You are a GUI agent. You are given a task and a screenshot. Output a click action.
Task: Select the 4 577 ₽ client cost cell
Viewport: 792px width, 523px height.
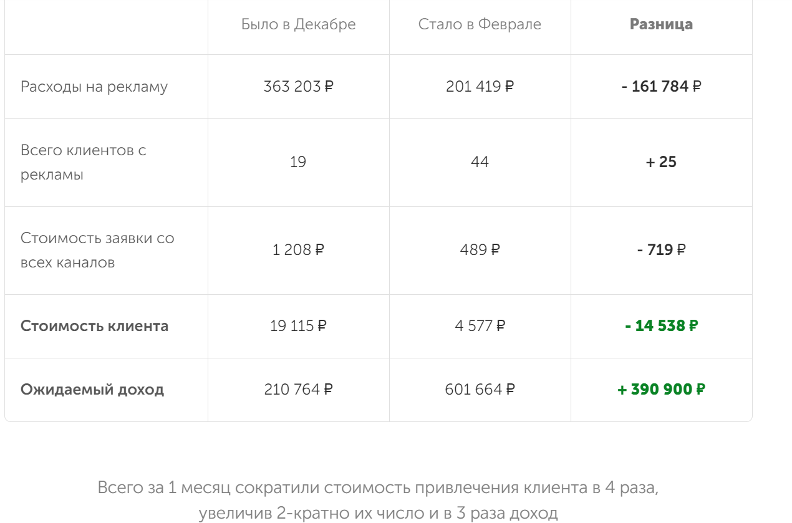coord(480,326)
